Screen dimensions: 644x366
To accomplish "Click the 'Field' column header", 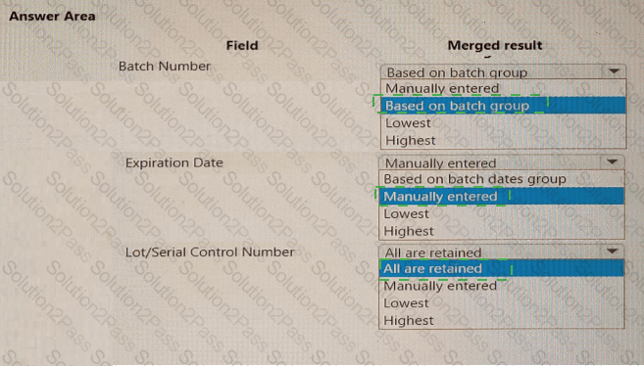I will 242,45.
